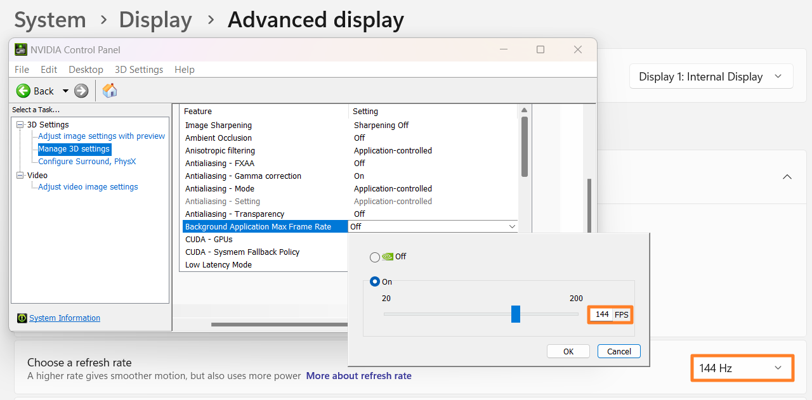Select the Anisotropic filtering row
This screenshot has width=812, height=400.
(349, 151)
